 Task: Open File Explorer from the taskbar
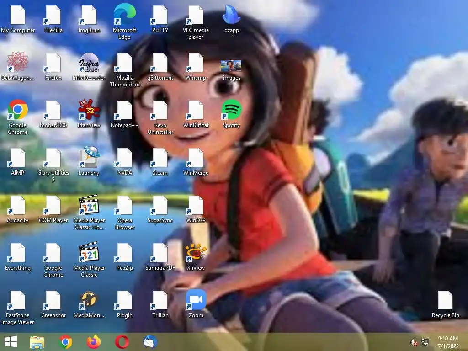coord(37,342)
